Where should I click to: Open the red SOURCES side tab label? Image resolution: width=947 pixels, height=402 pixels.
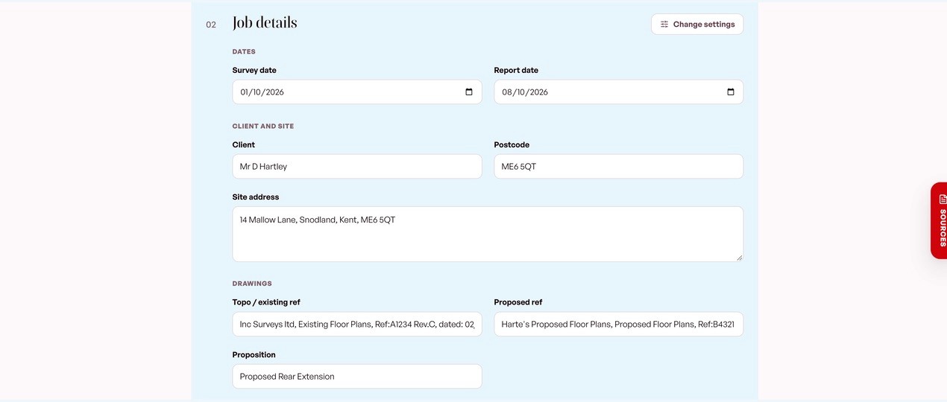943,228
